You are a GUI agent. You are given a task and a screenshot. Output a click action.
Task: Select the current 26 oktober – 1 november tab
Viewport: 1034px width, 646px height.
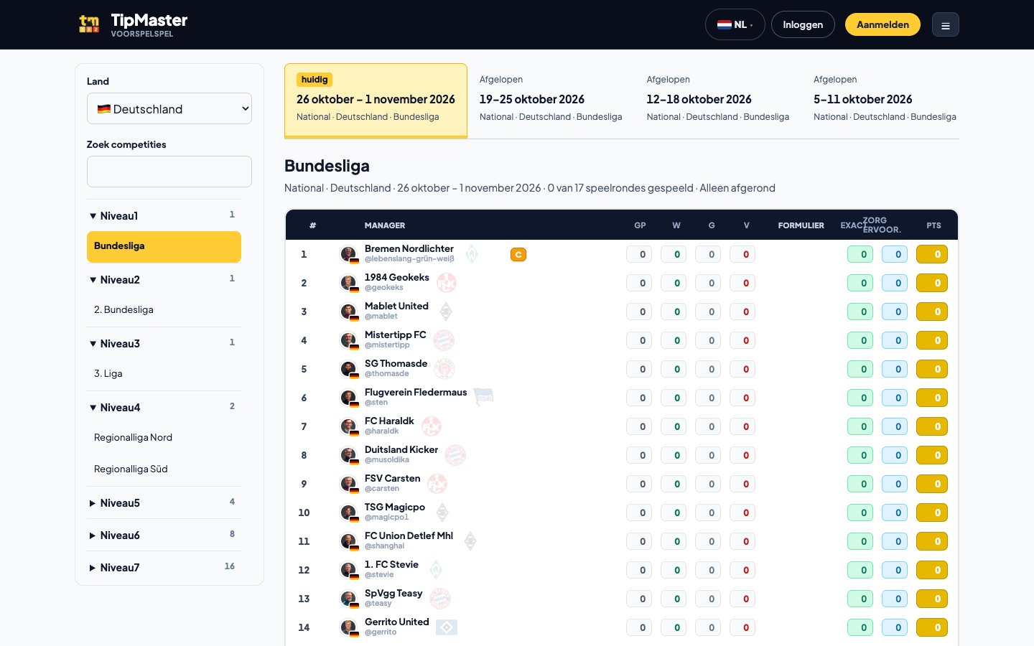pos(376,100)
